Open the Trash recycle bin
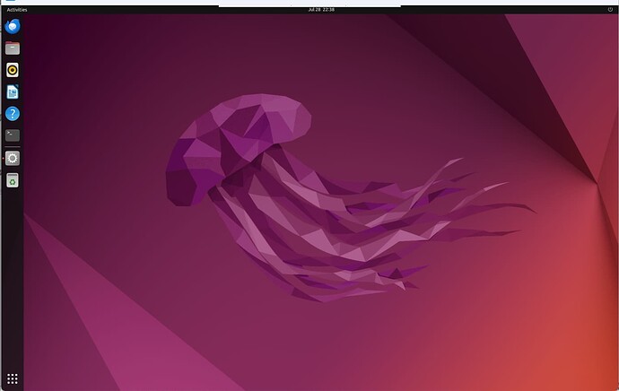619x391 pixels. (13, 180)
